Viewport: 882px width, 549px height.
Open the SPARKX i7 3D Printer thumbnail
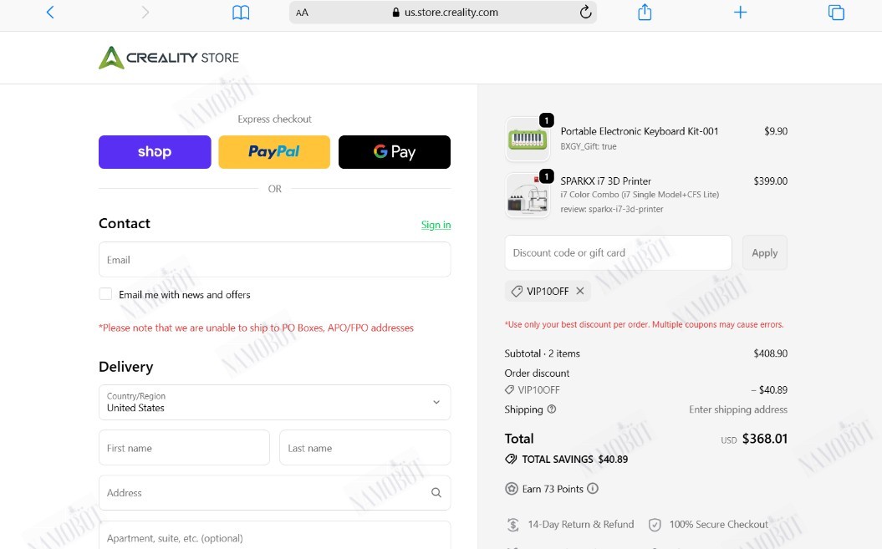pyautogui.click(x=528, y=195)
